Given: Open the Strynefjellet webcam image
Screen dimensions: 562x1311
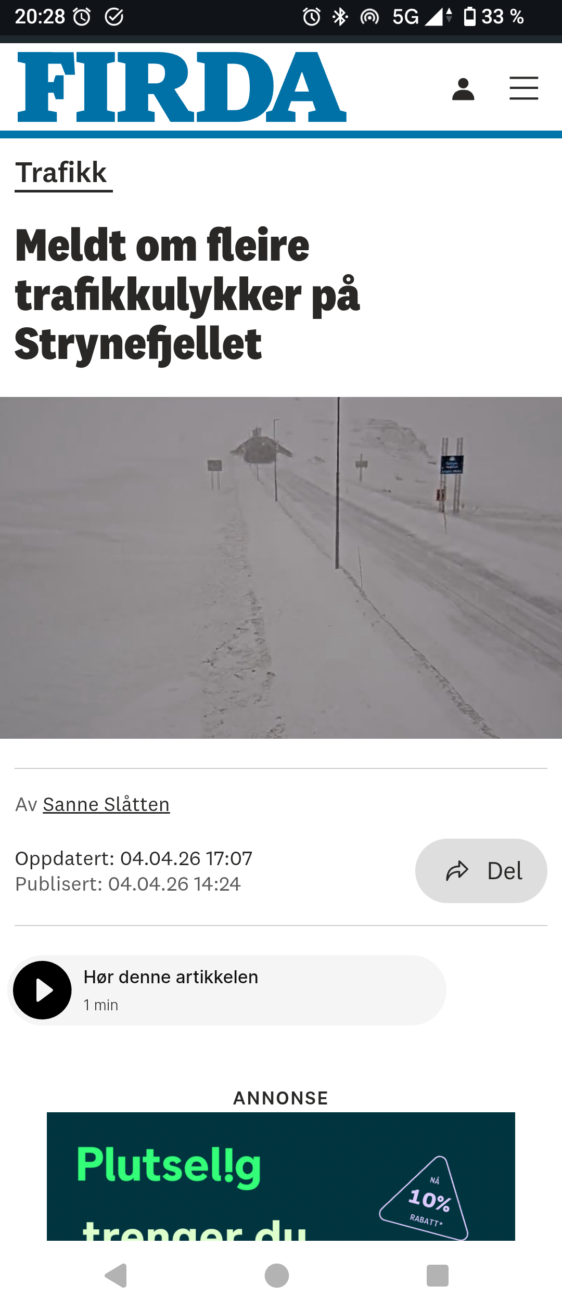Looking at the screenshot, I should point(281,568).
